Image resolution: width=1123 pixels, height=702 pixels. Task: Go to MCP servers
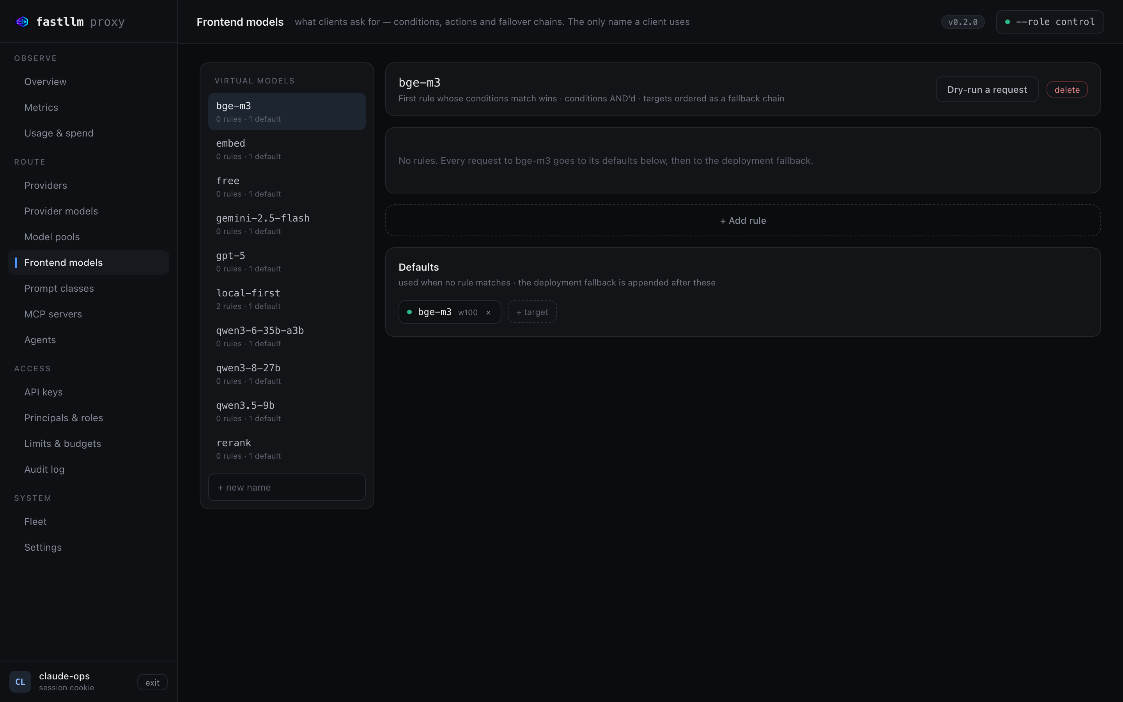coord(89,314)
